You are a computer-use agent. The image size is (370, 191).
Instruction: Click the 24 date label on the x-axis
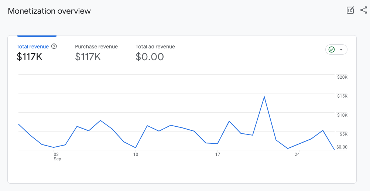tap(297, 154)
